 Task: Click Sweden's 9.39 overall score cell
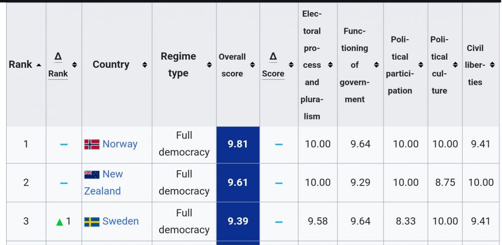tap(238, 221)
